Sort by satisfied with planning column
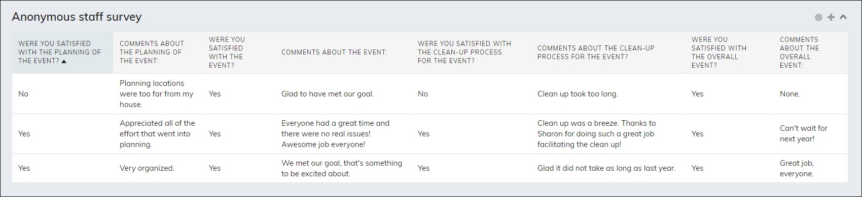 pyautogui.click(x=62, y=53)
